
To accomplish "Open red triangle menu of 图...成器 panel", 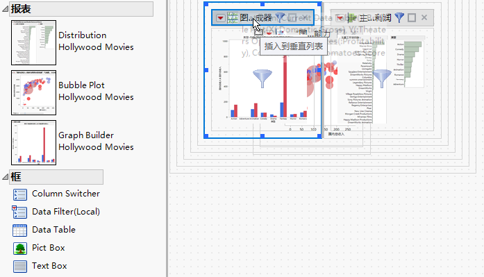I will [x=220, y=18].
